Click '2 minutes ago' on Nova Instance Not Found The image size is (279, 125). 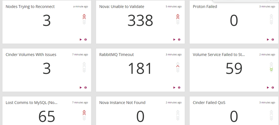click(x=174, y=103)
